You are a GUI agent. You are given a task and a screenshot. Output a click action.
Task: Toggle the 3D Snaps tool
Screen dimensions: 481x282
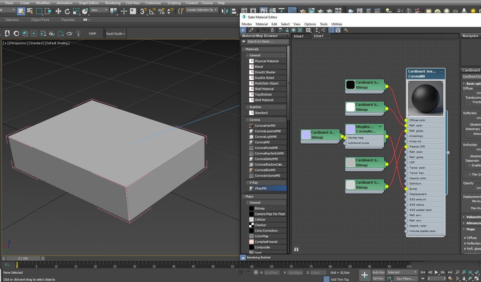[143, 11]
